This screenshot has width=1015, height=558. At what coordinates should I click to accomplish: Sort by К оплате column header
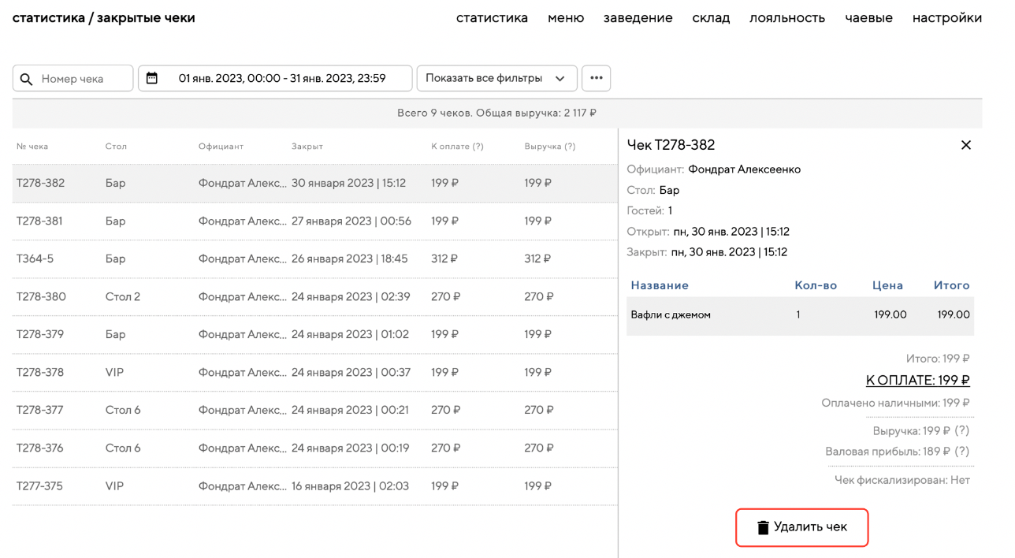[457, 147]
